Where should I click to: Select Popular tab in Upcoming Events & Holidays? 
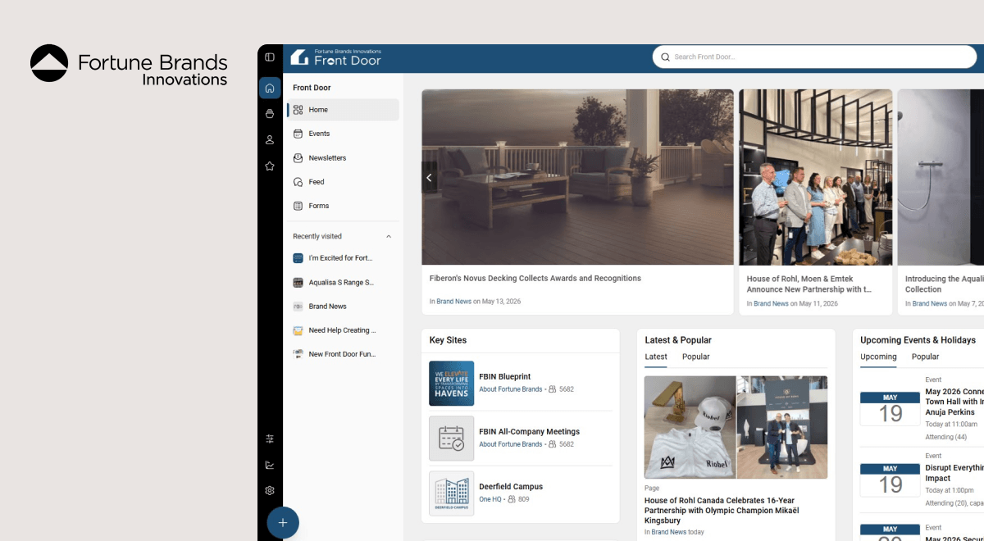pos(925,357)
